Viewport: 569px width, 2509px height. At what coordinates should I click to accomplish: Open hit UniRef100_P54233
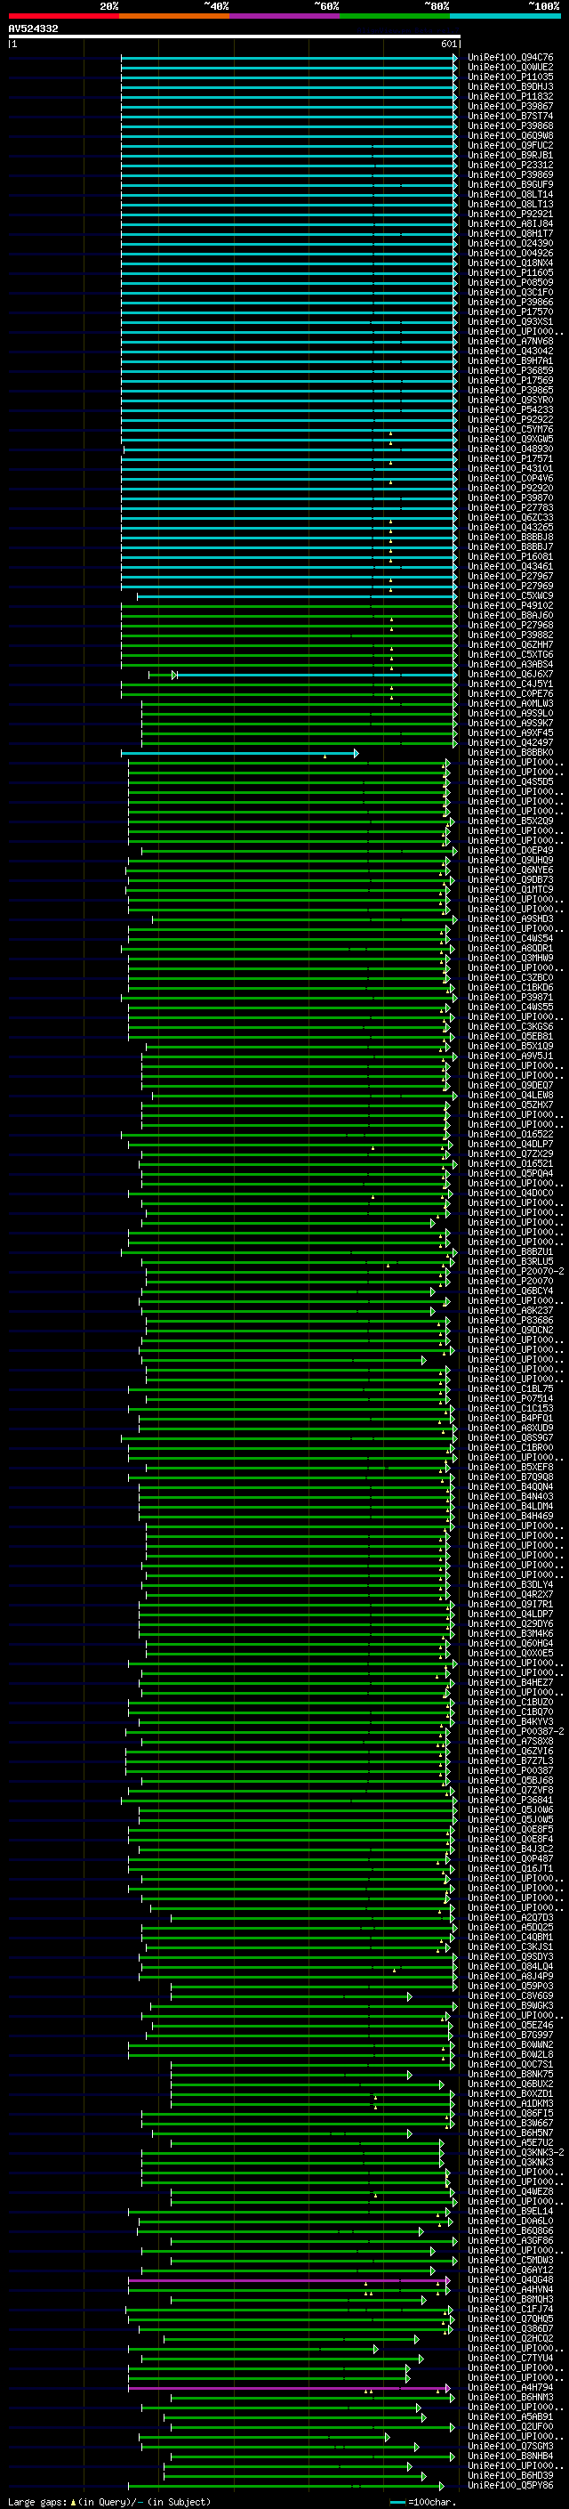click(510, 410)
